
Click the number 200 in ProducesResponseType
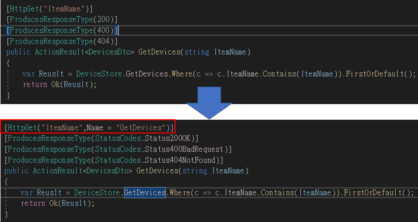coord(103,19)
